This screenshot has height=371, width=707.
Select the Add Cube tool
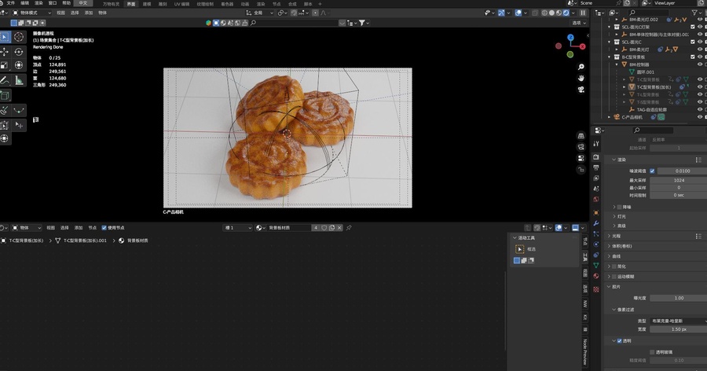5,96
